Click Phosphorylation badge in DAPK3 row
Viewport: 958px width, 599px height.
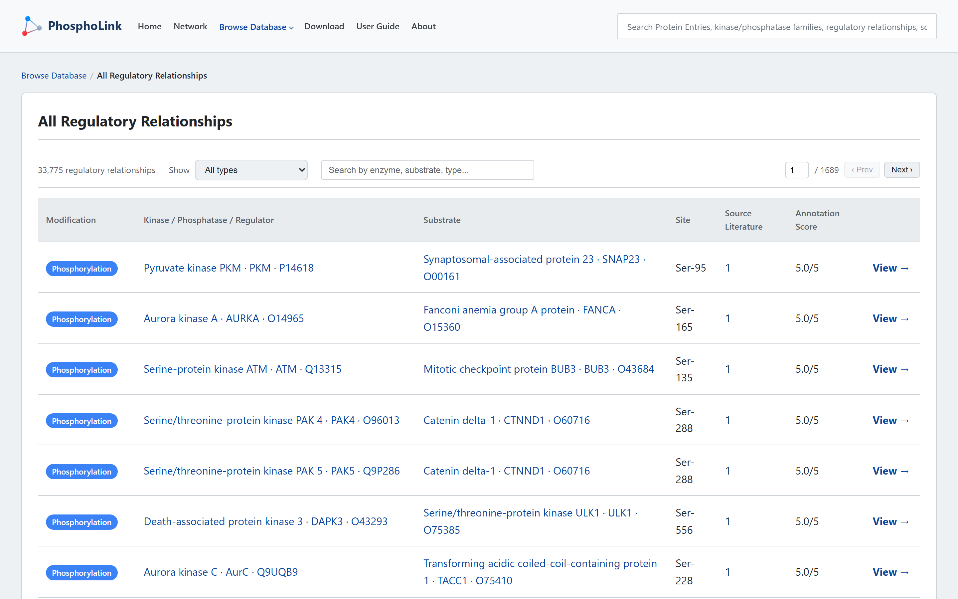point(81,522)
